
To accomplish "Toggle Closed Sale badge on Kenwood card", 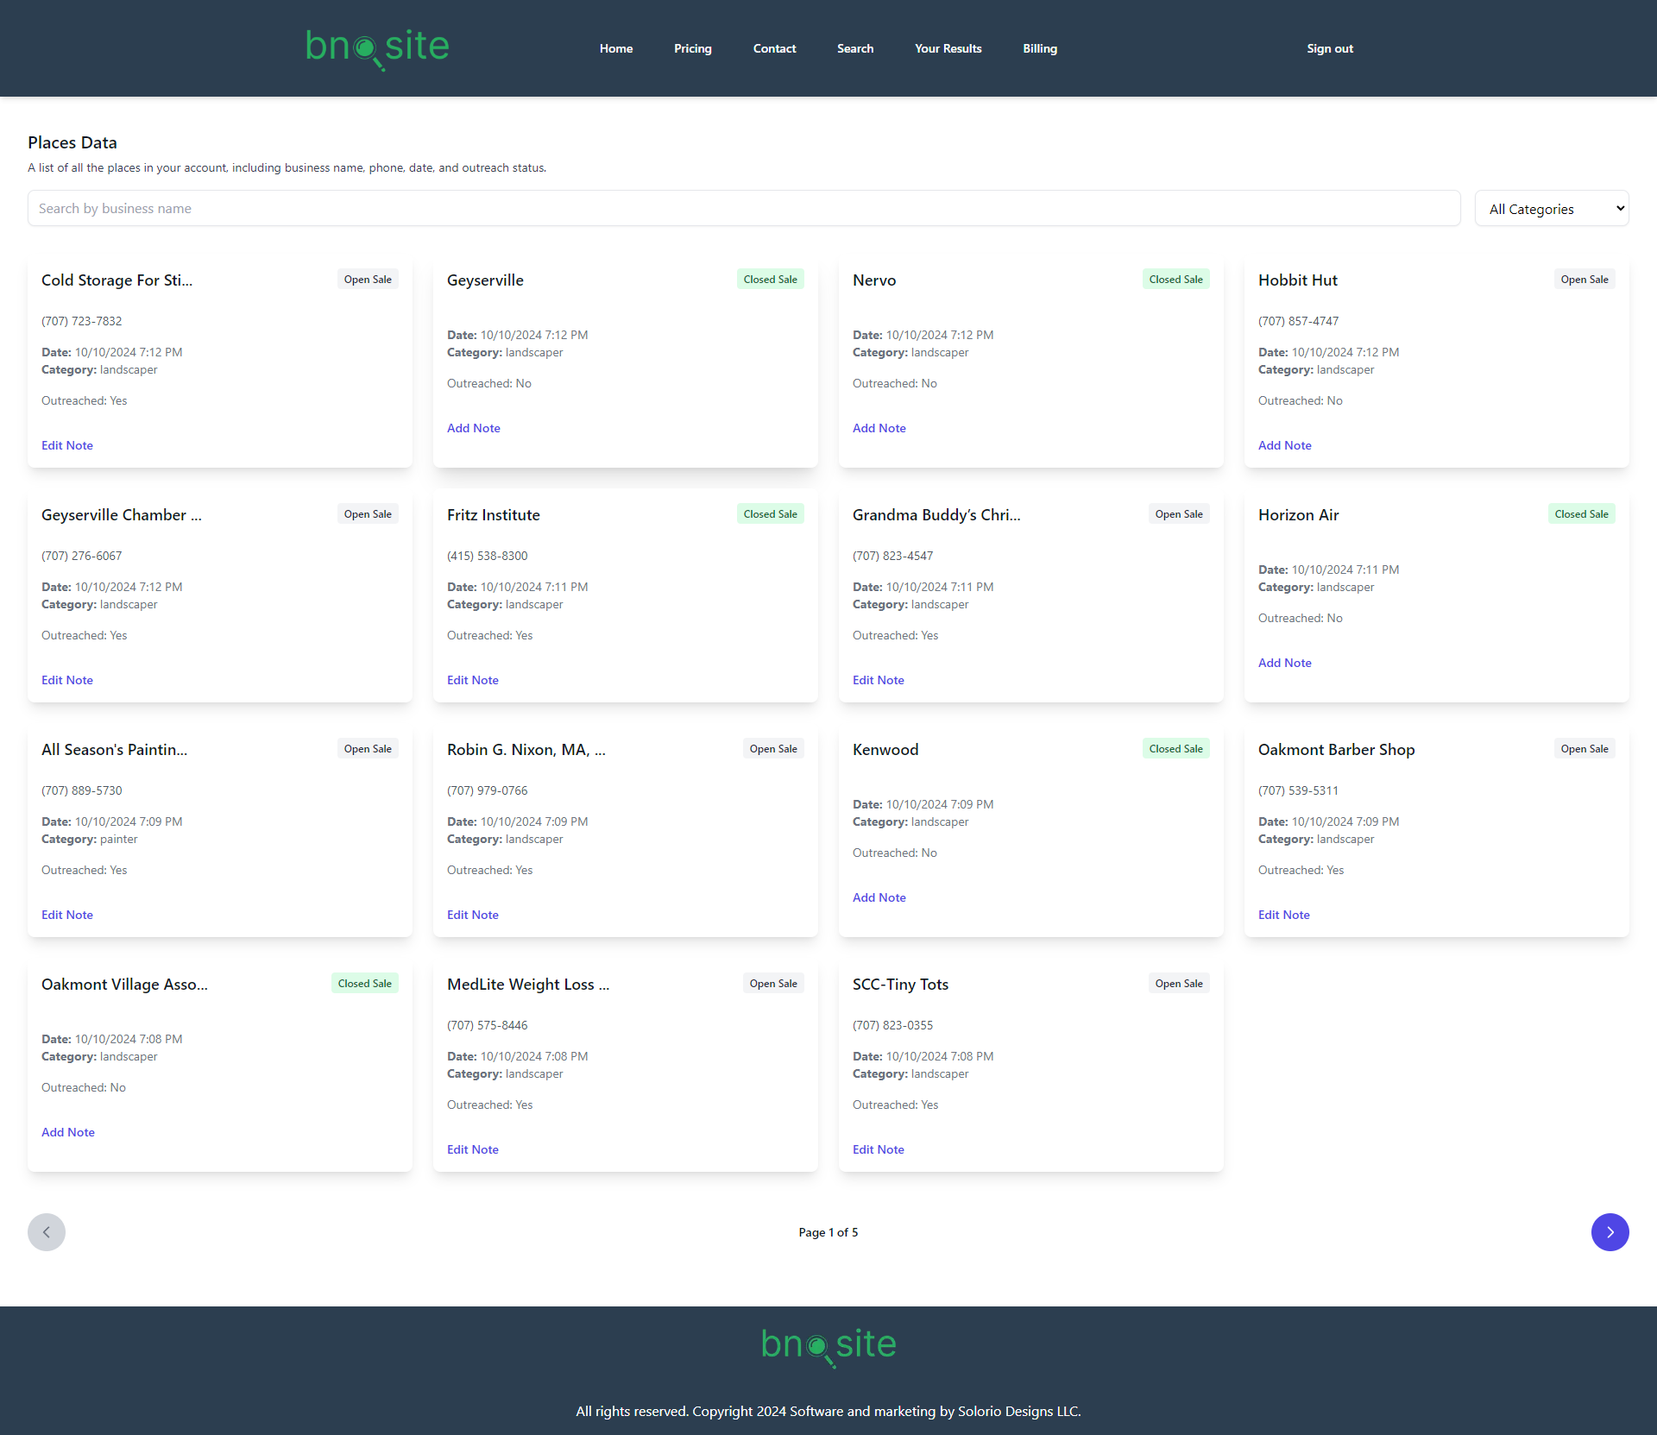I will [1175, 749].
